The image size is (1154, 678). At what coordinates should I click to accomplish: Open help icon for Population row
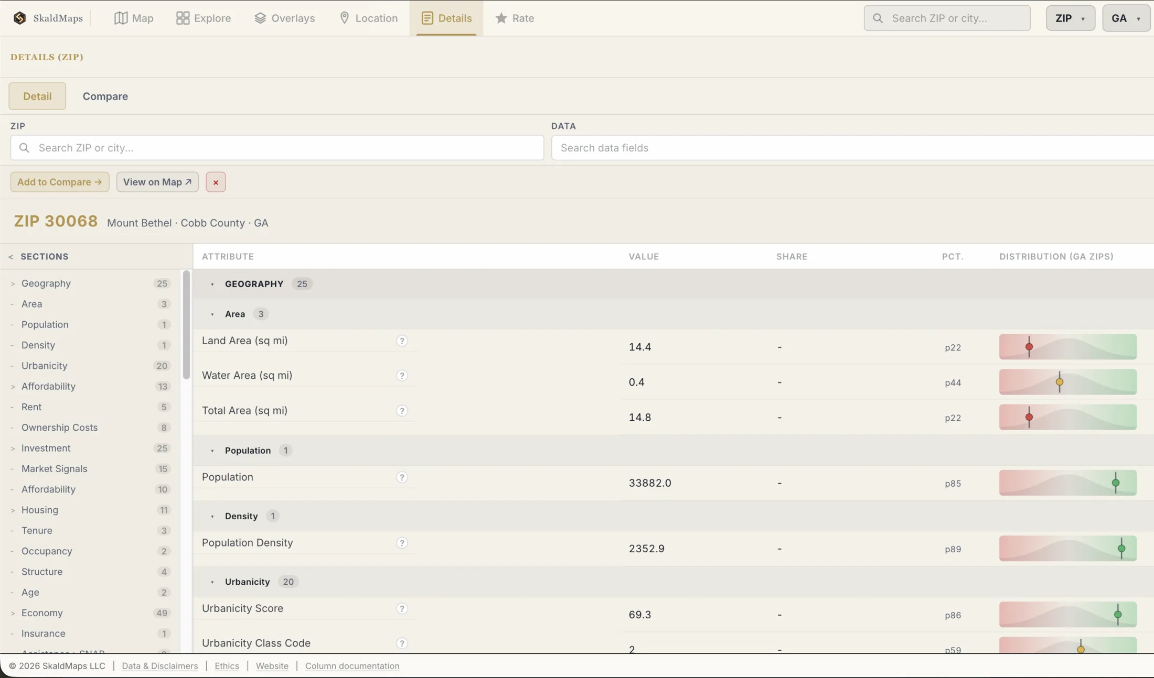click(402, 477)
